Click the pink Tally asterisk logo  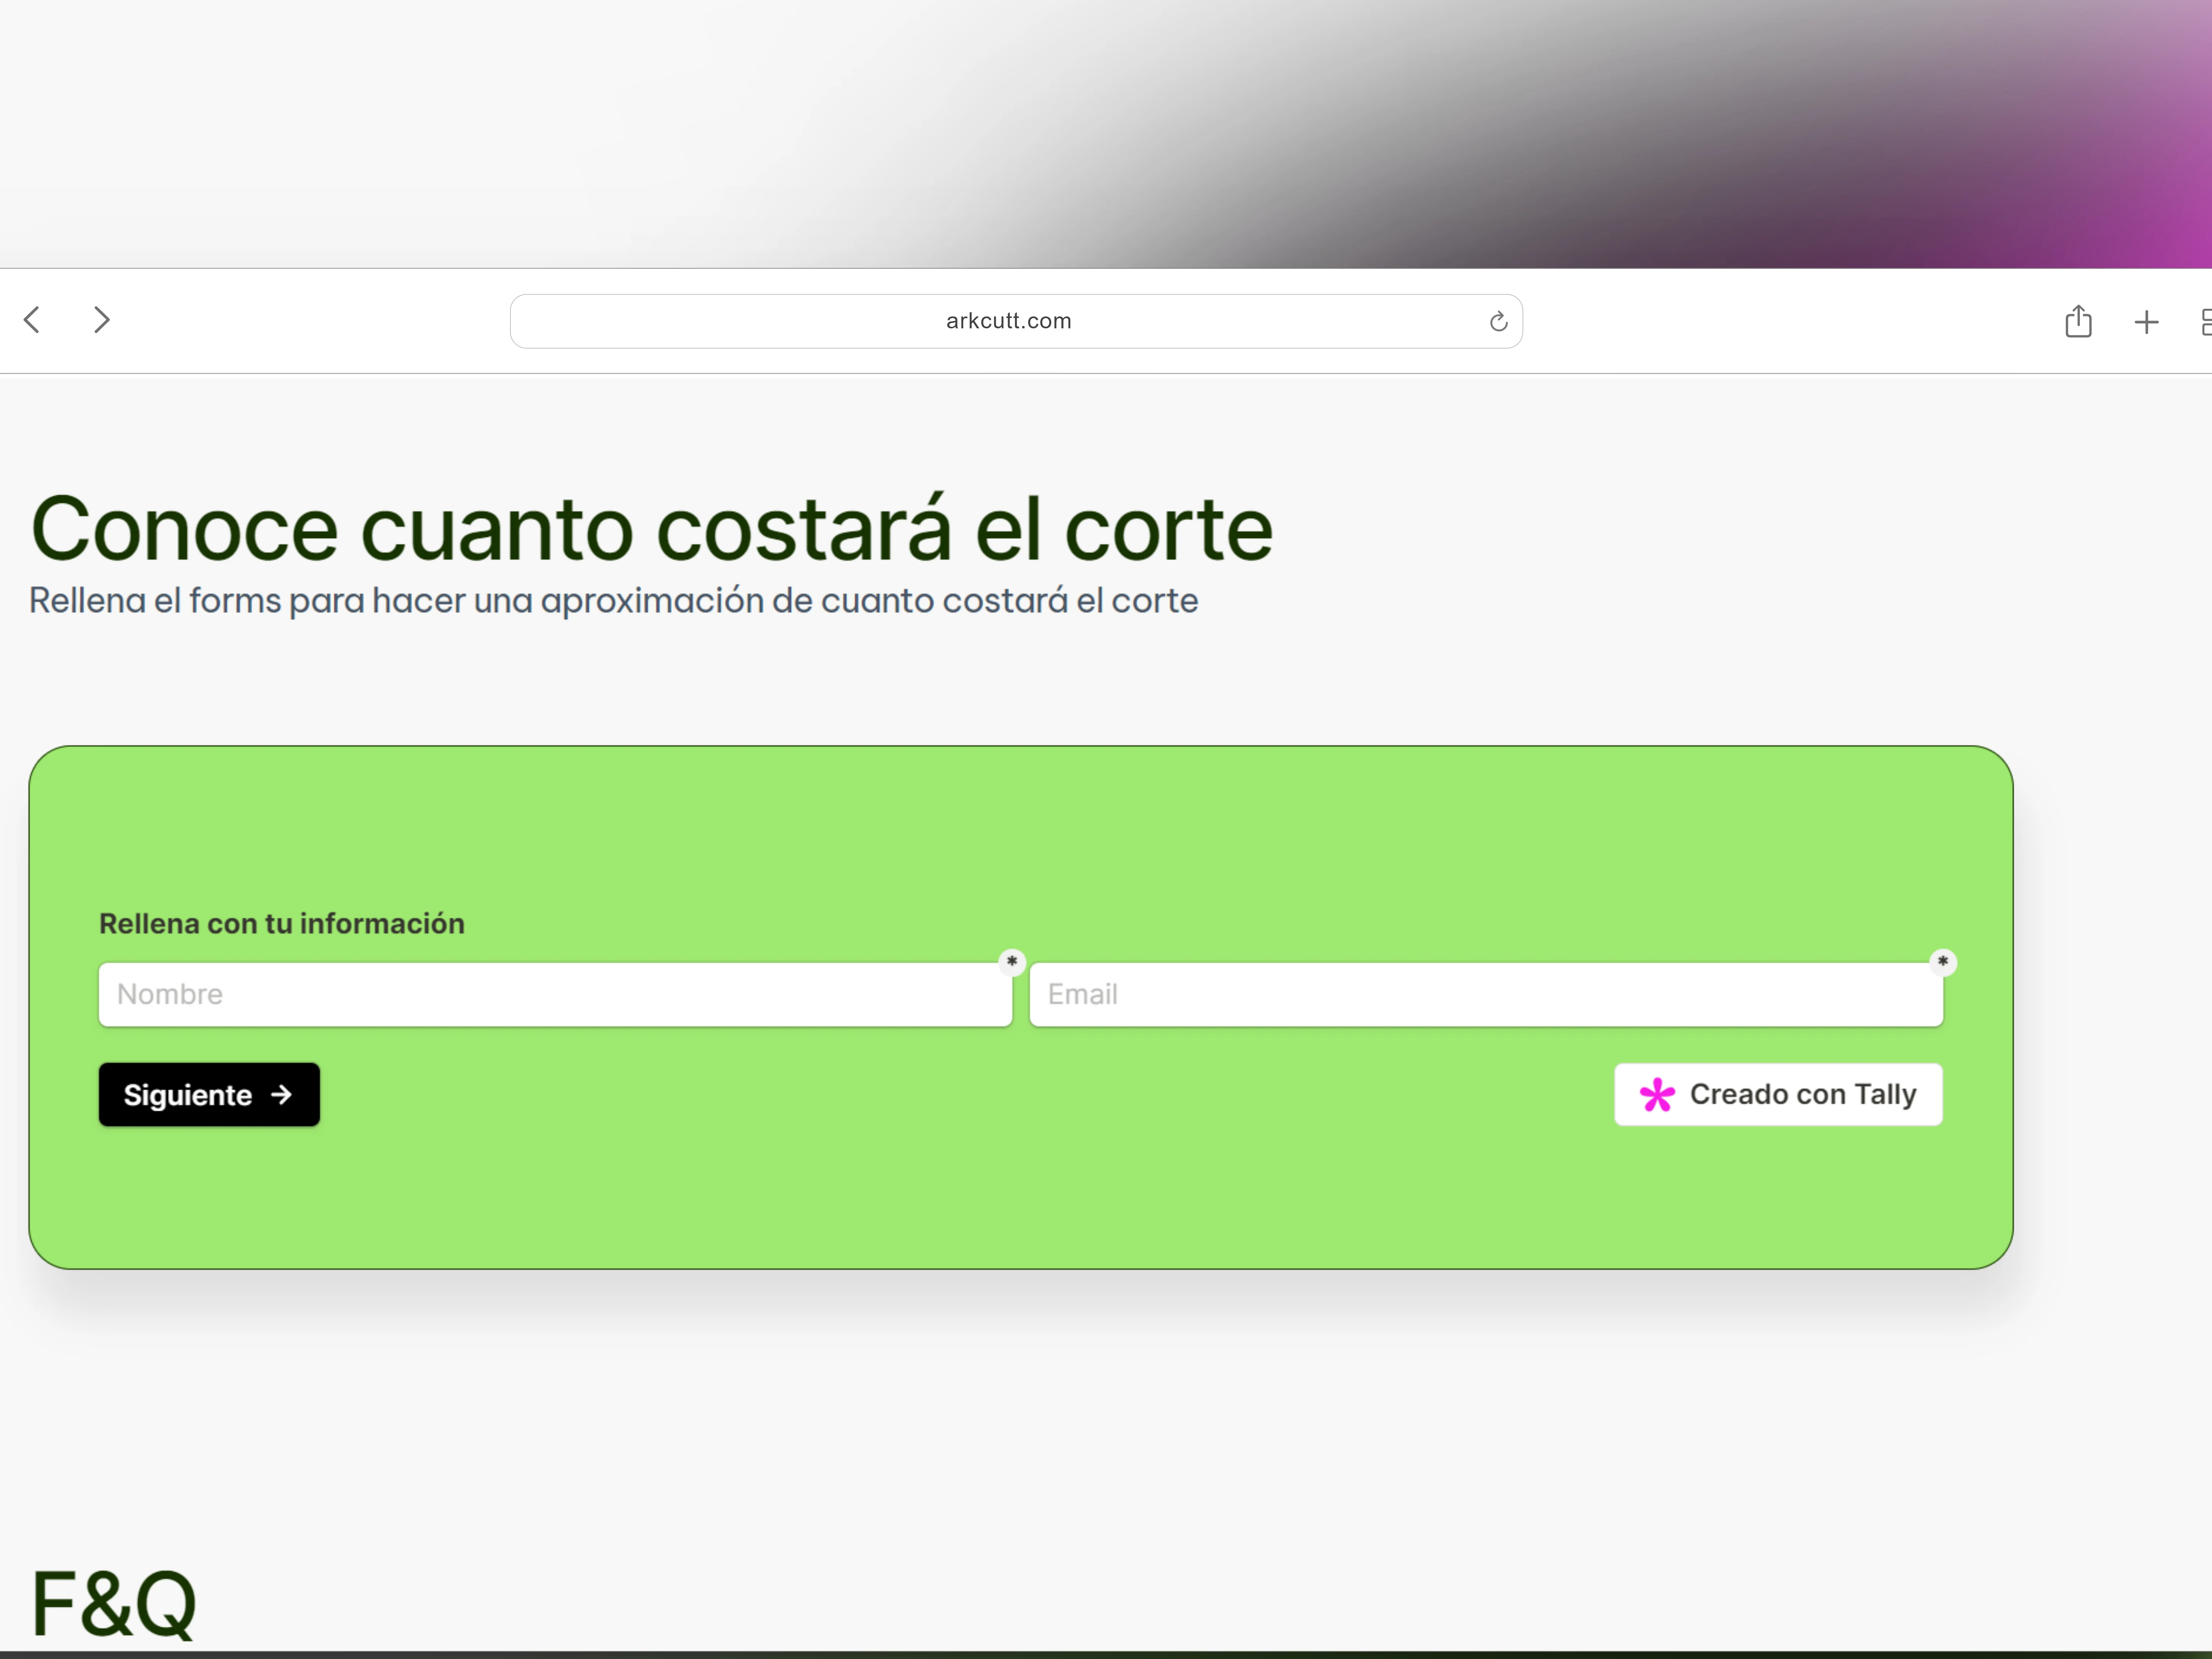click(1657, 1094)
